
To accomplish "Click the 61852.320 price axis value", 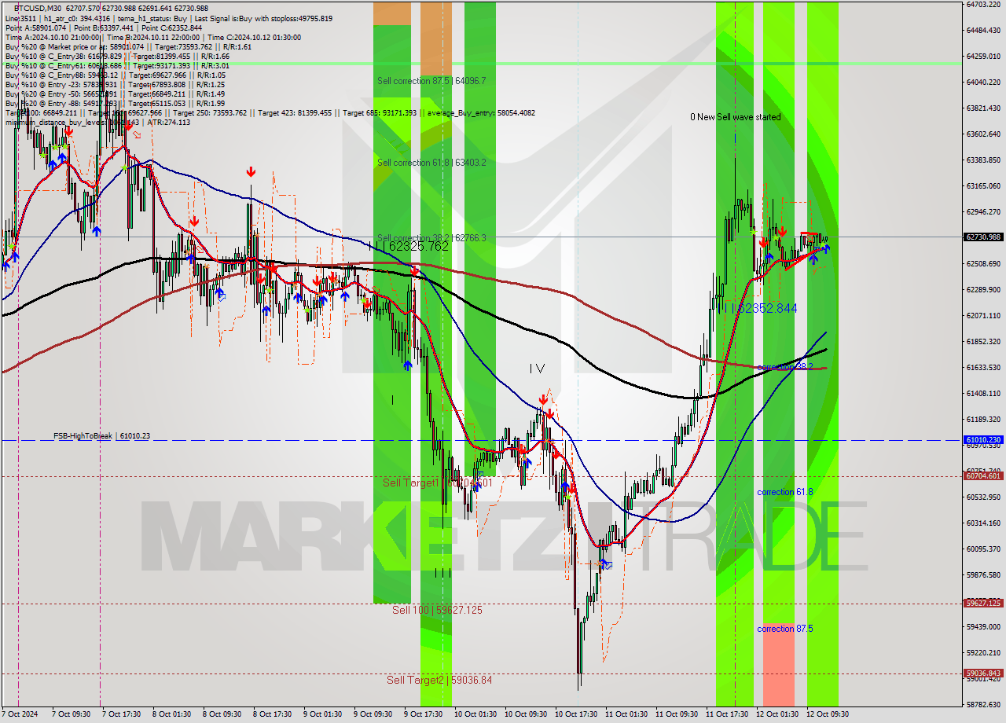I will [982, 341].
